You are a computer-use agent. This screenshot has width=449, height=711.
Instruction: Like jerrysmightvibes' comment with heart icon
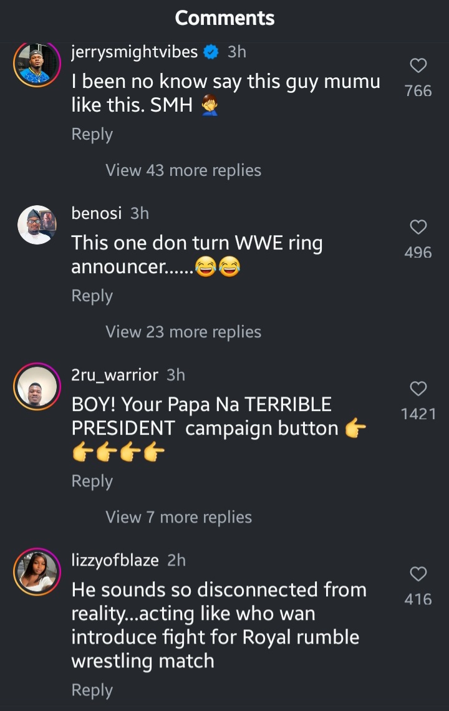tap(418, 65)
